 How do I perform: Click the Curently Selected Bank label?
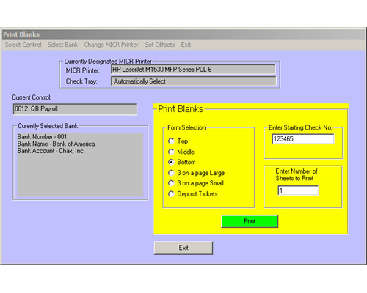point(48,126)
